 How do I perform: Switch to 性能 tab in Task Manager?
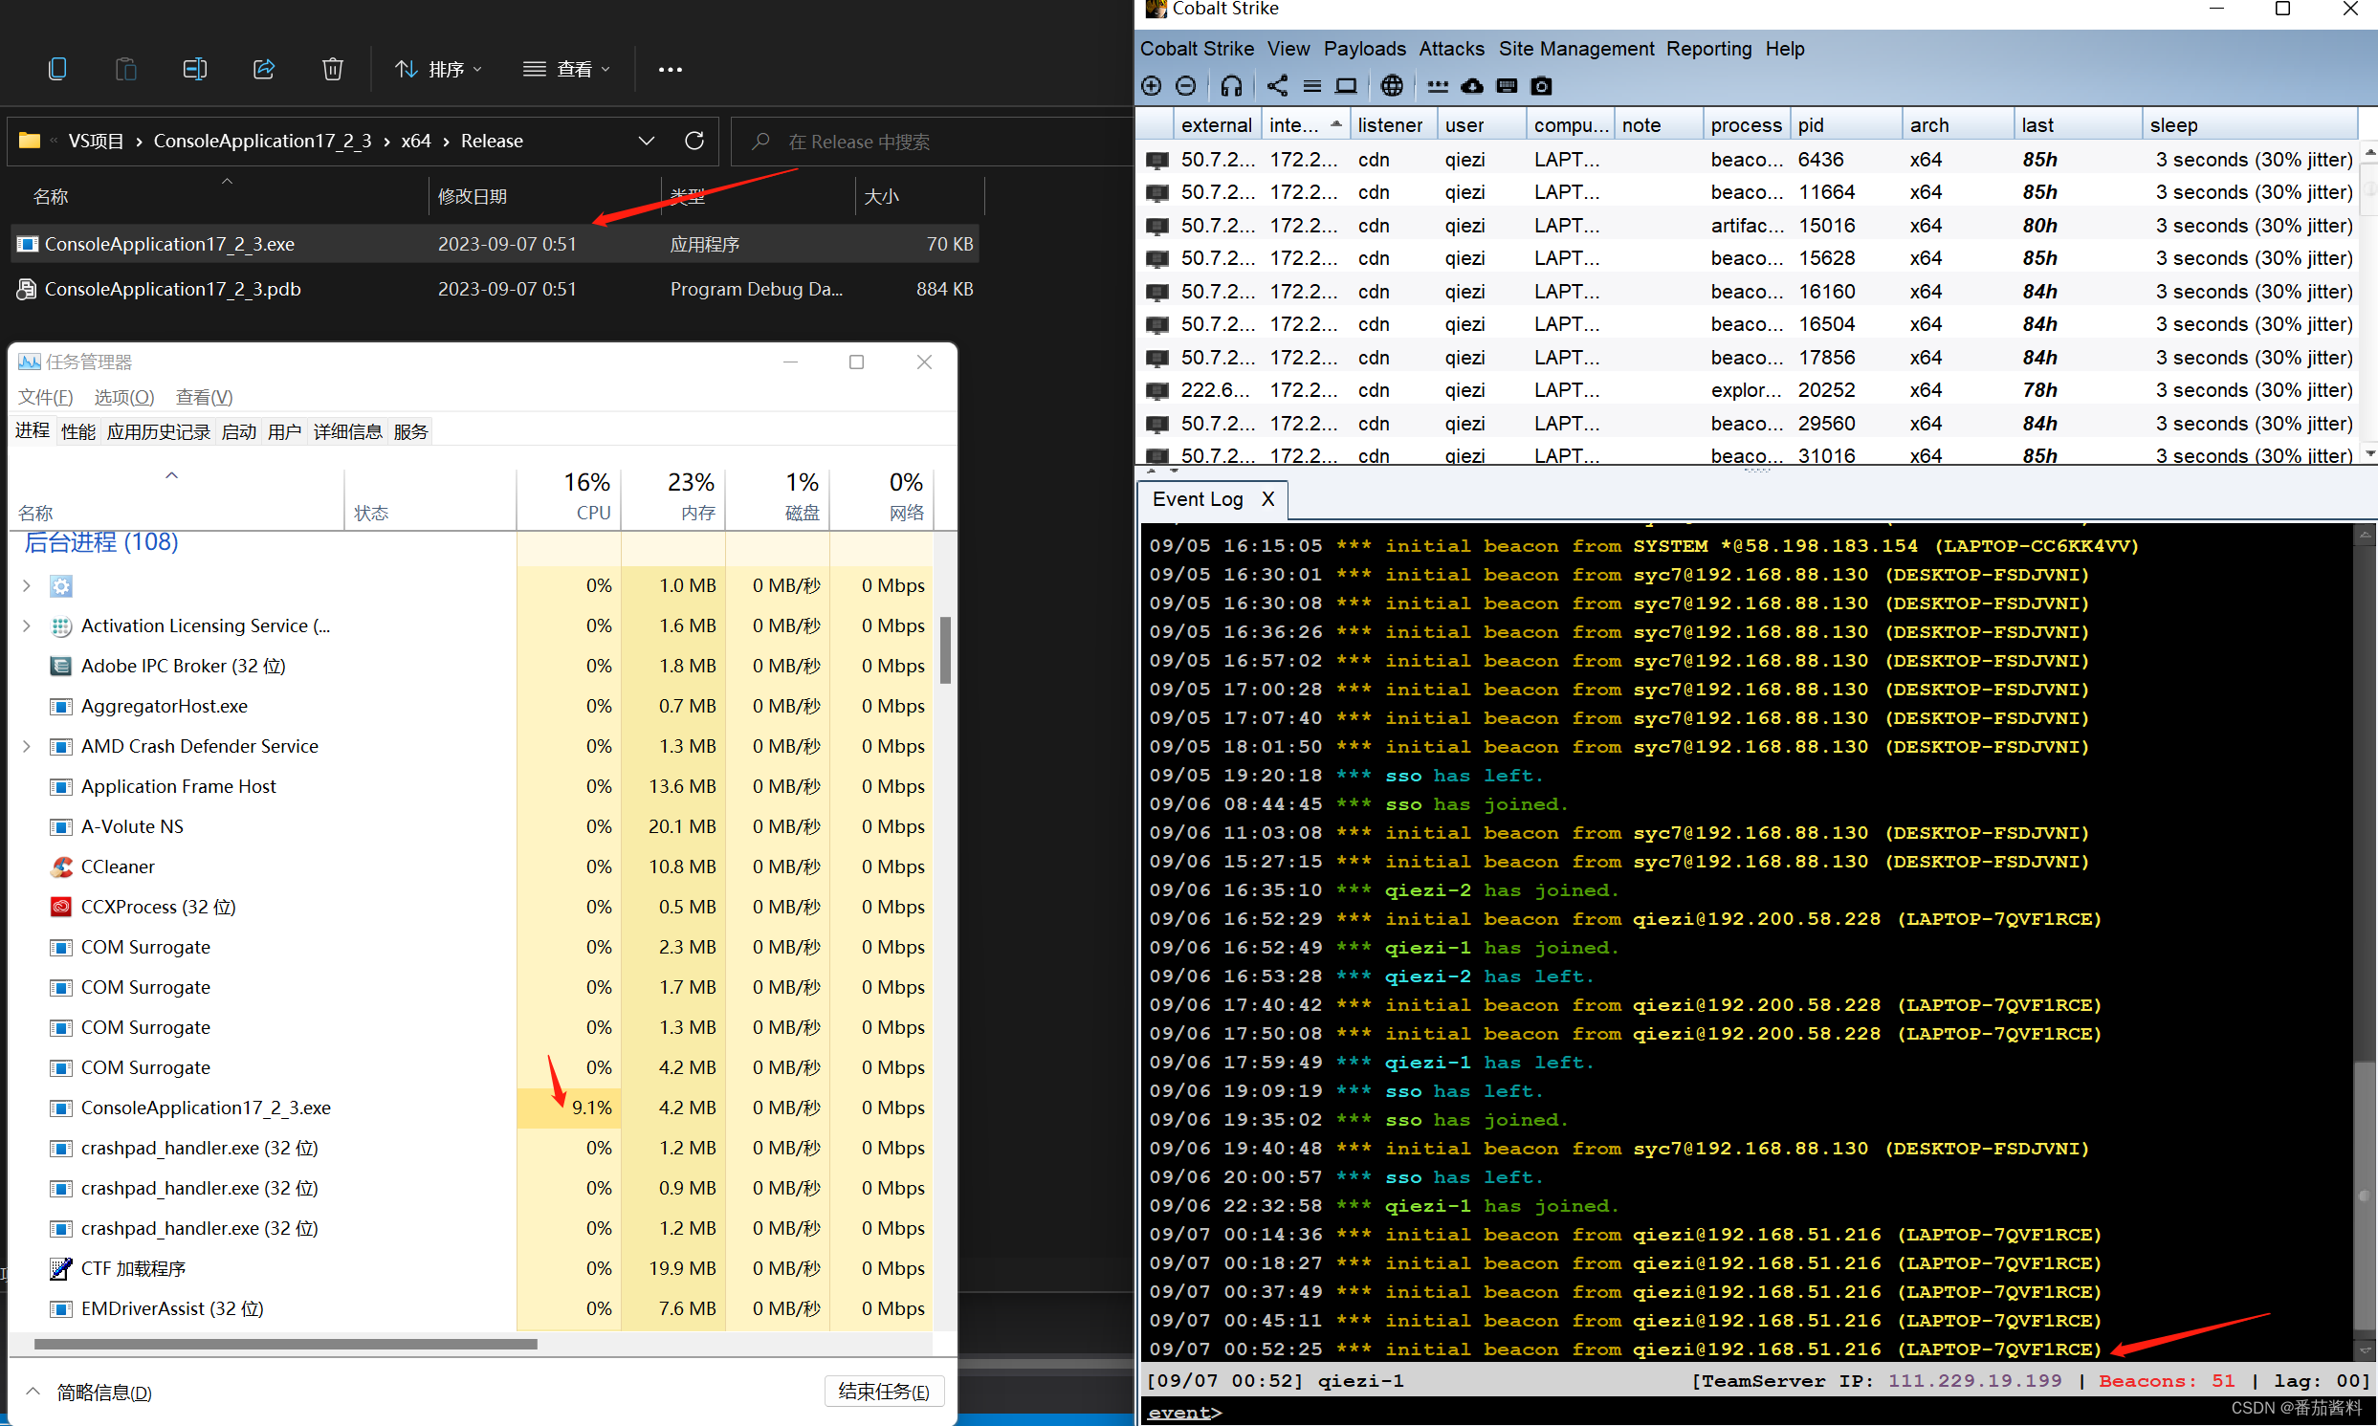(x=78, y=431)
